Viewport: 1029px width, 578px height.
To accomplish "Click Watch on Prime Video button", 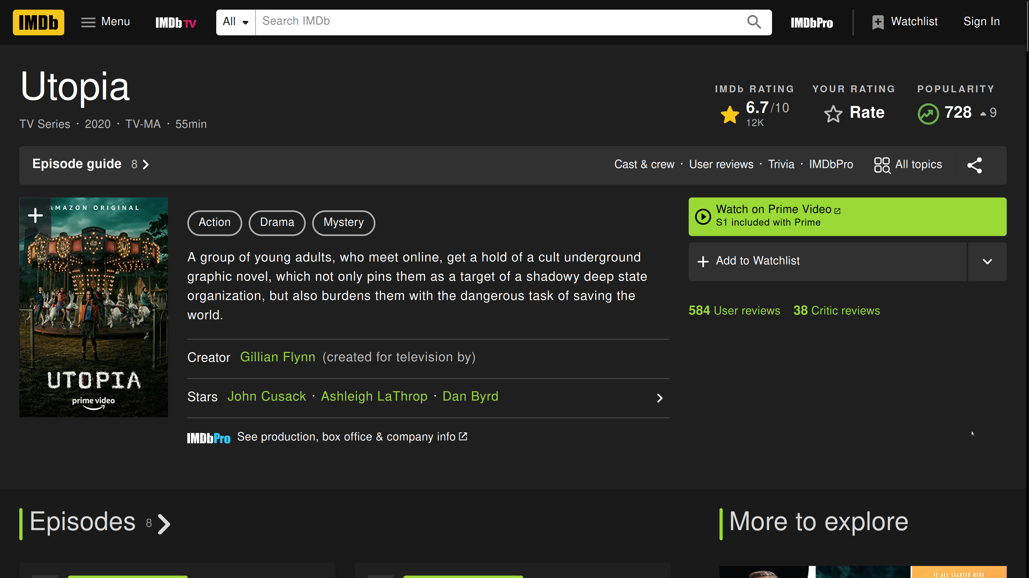I will (847, 216).
